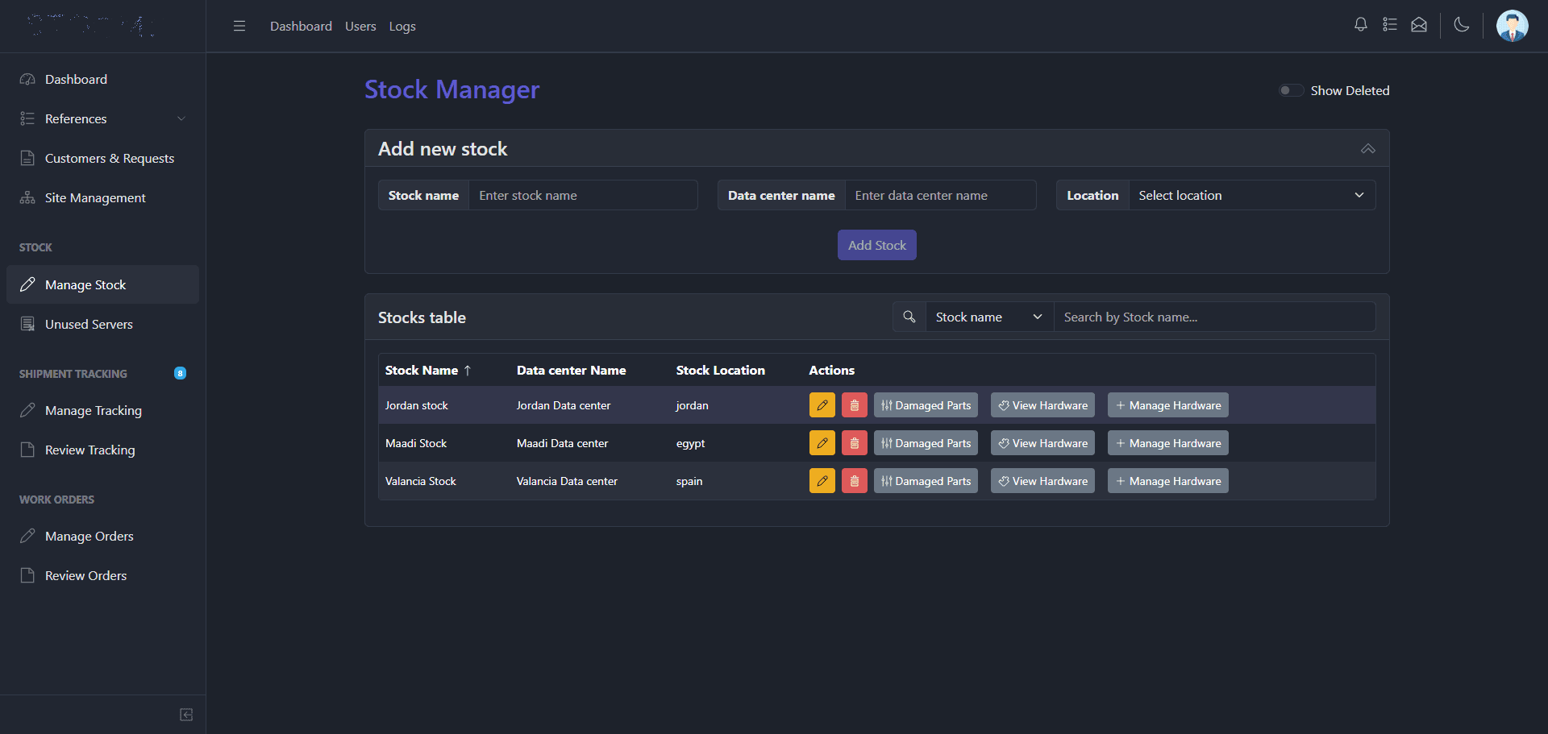Viewport: 1548px width, 734px height.
Task: Open Damaged Parts for Valancia Stock
Action: 926,481
